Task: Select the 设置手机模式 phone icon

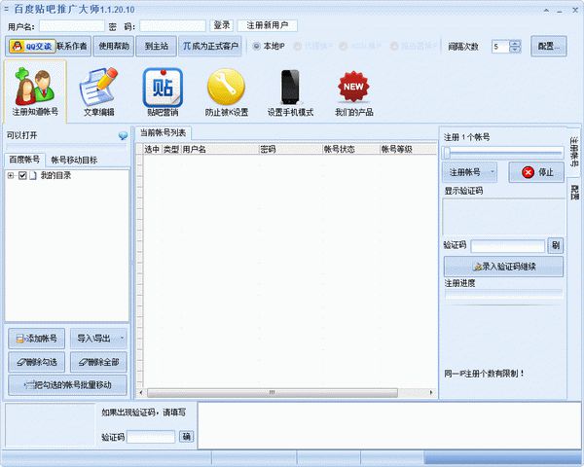Action: (x=290, y=90)
